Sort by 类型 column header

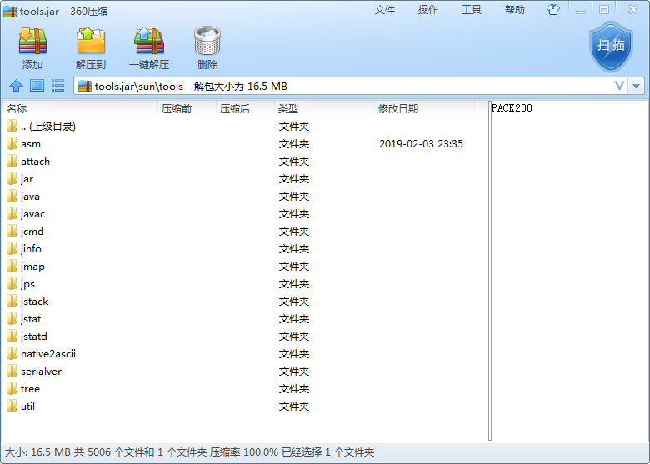pyautogui.click(x=325, y=108)
